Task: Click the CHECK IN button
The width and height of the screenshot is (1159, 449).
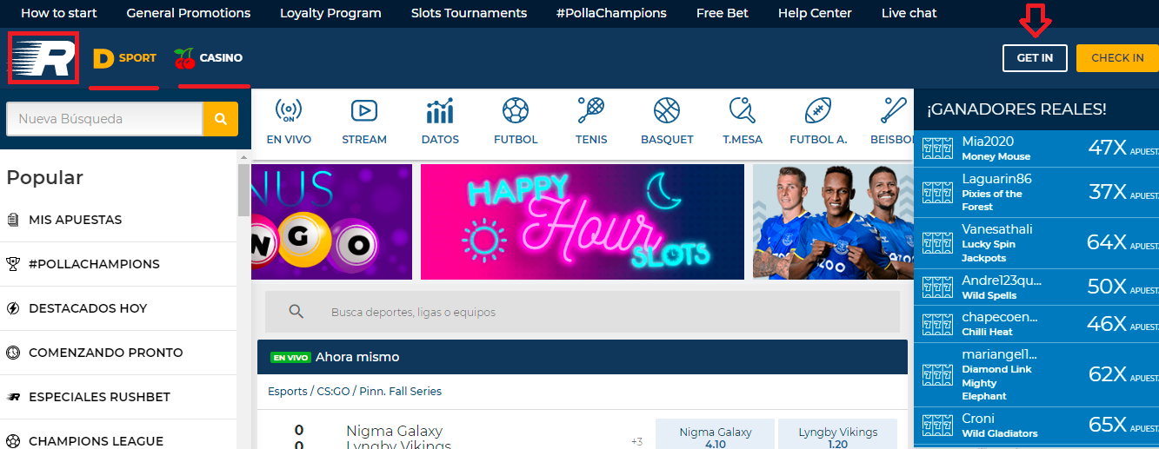Action: coord(1117,58)
